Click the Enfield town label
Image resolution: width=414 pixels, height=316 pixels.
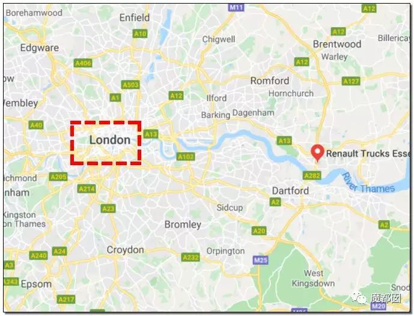pos(135,17)
